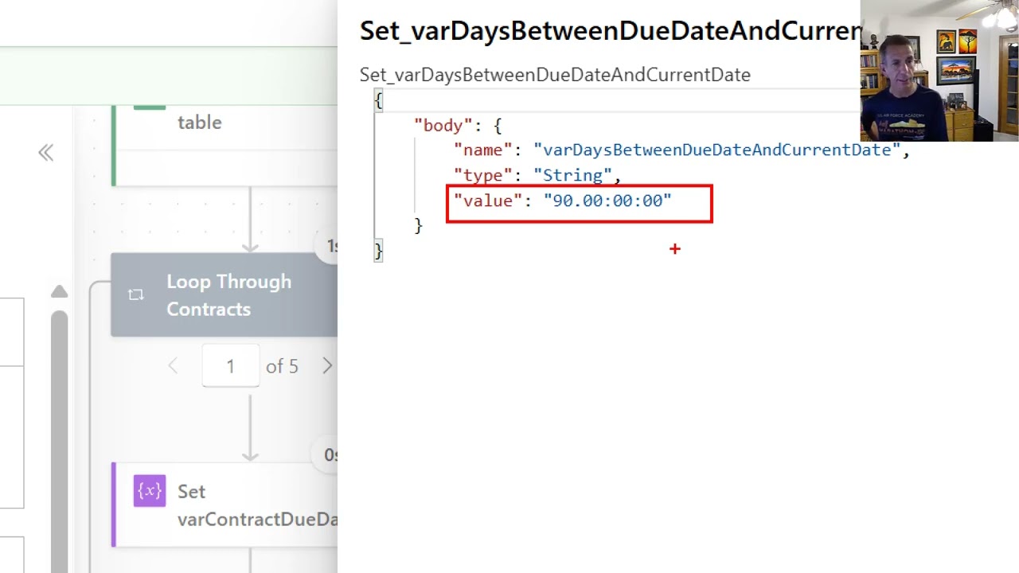Click the "type" key in JSON body
This screenshot has width=1019, height=573.
(483, 175)
